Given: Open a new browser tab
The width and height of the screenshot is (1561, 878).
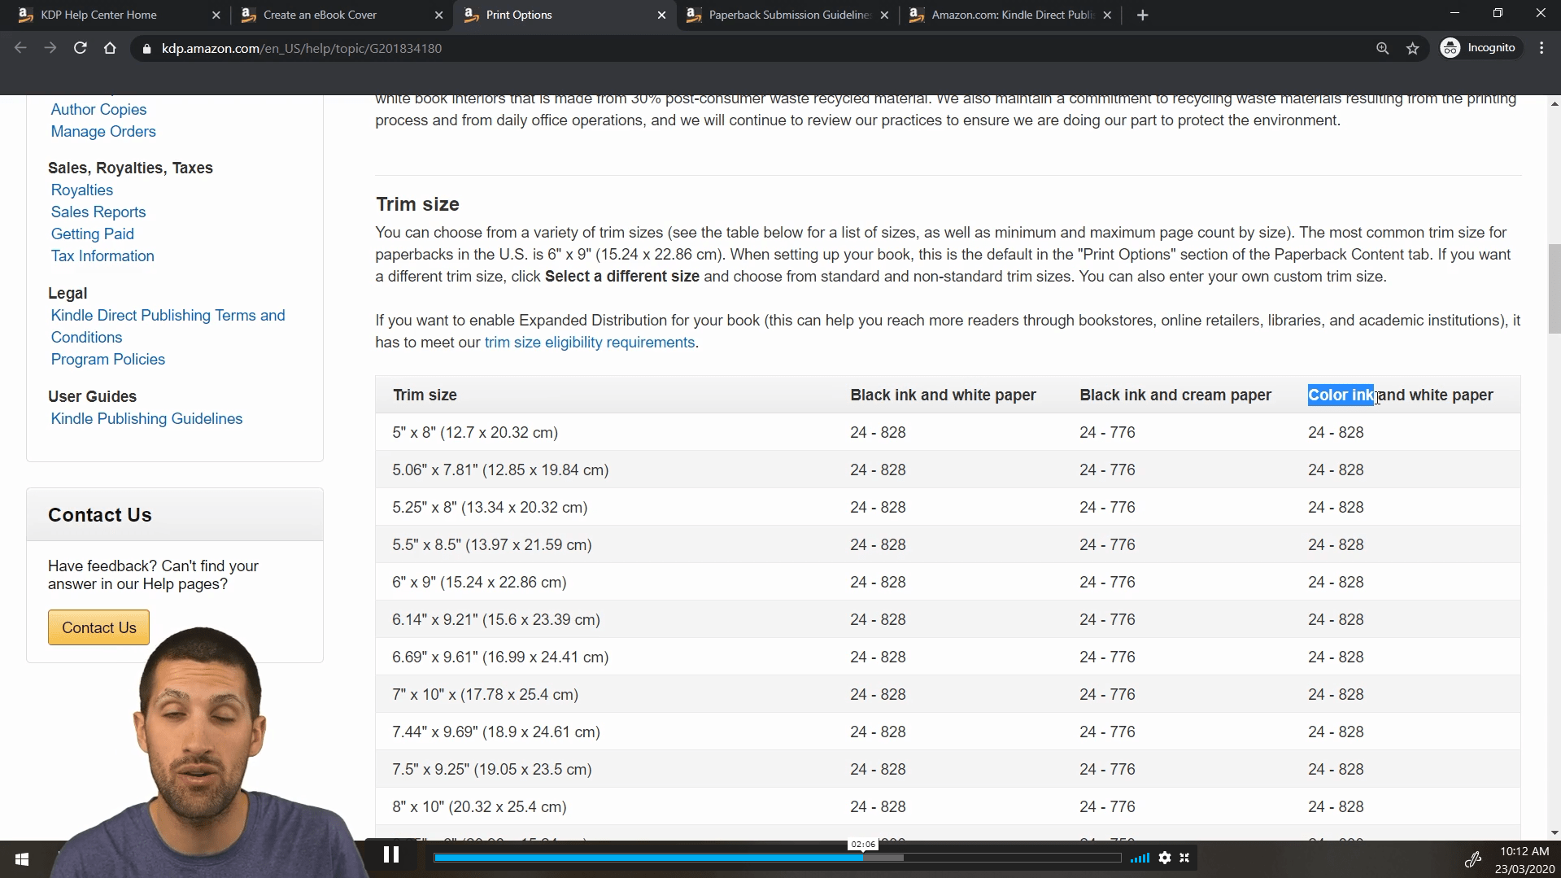Looking at the screenshot, I should pyautogui.click(x=1143, y=15).
